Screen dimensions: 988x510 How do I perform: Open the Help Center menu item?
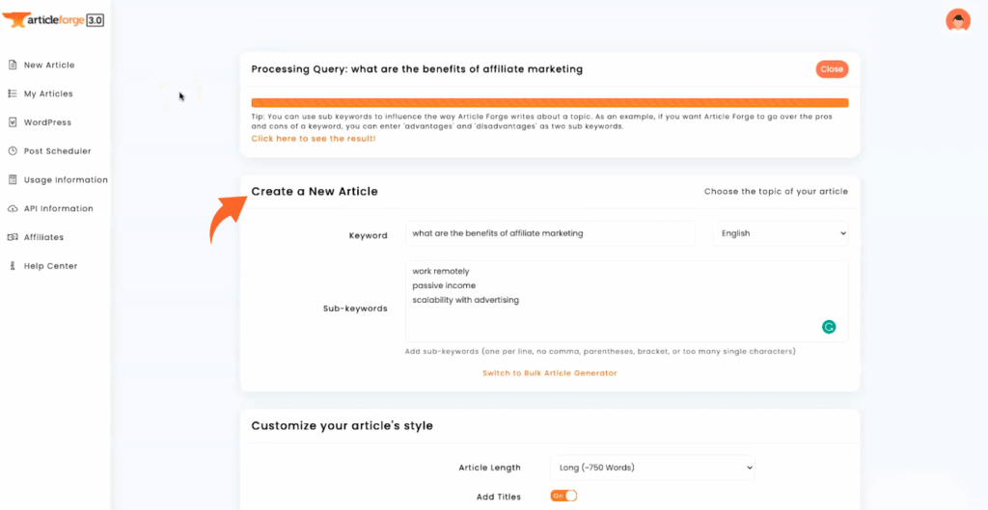[50, 266]
